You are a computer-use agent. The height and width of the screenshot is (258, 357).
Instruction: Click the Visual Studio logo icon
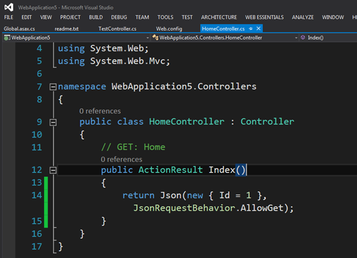pos(9,7)
